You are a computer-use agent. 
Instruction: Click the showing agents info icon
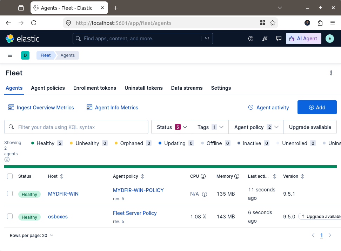7,160
